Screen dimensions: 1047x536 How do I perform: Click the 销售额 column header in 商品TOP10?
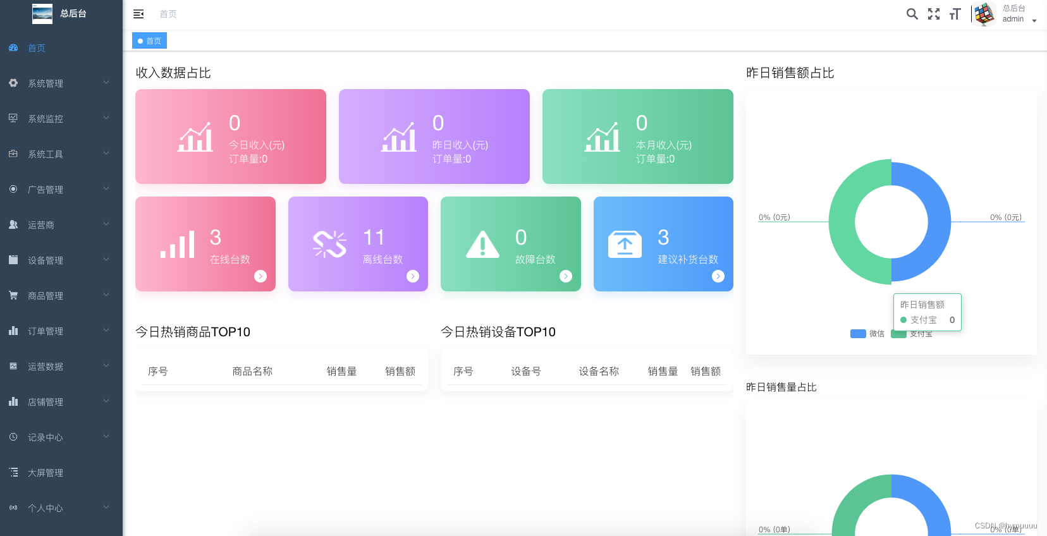point(400,372)
